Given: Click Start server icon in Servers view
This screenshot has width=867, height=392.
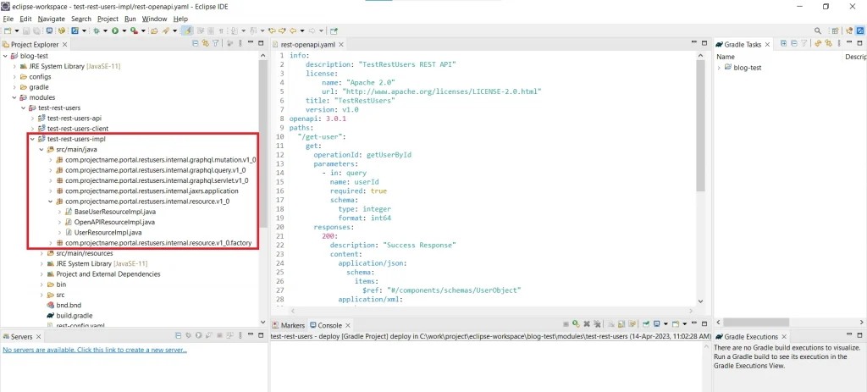Looking at the screenshot, I should point(198,335).
